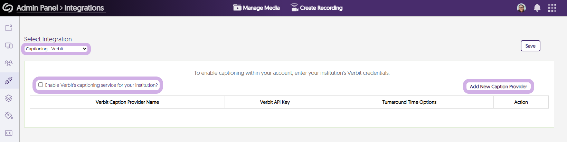Open the user profile avatar

point(521,8)
